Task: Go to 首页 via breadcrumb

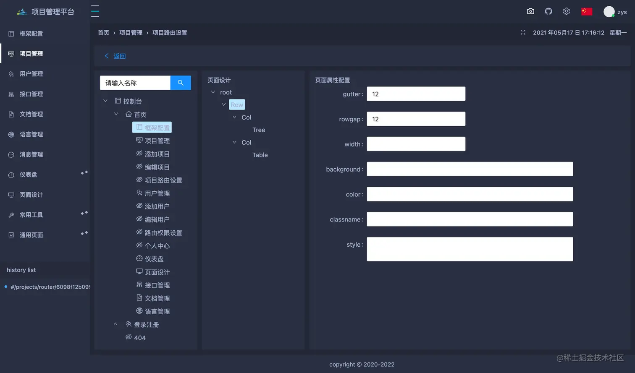Action: point(103,33)
